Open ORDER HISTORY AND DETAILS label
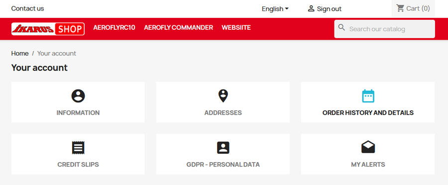The image size is (448, 185). (368, 113)
